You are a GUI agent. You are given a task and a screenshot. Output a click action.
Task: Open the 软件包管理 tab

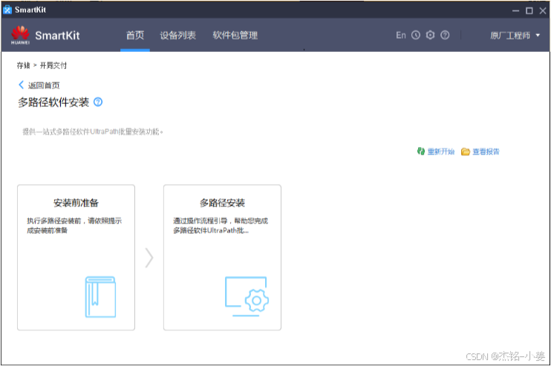(x=235, y=35)
